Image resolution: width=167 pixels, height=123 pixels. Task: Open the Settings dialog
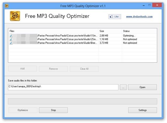143,110
